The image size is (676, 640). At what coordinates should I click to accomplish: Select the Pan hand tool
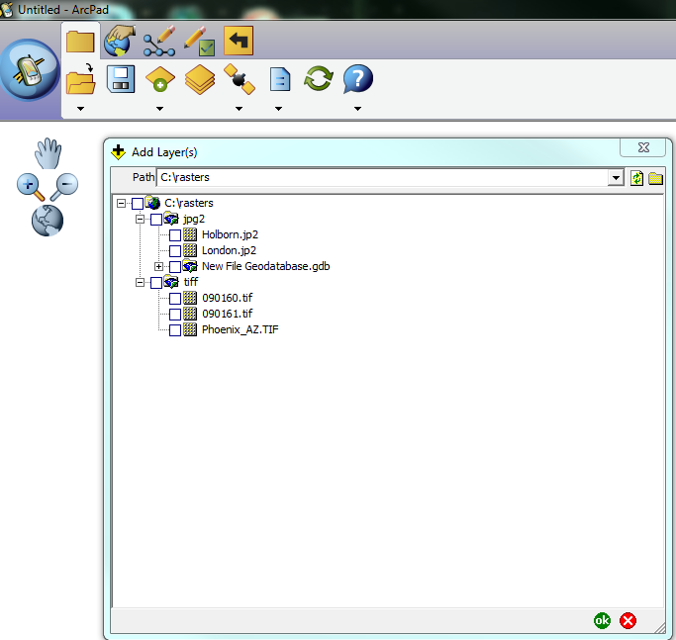(x=48, y=153)
